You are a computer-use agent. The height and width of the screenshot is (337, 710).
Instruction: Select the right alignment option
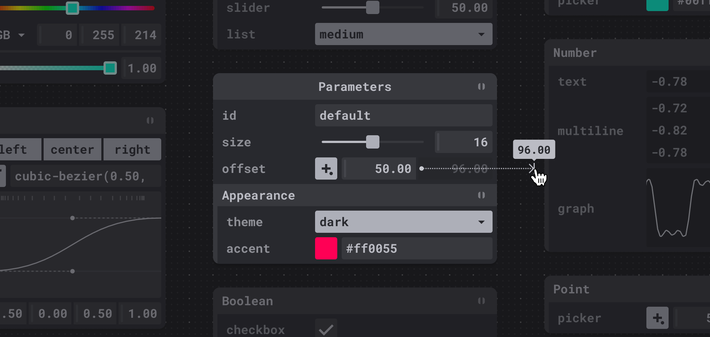point(132,150)
